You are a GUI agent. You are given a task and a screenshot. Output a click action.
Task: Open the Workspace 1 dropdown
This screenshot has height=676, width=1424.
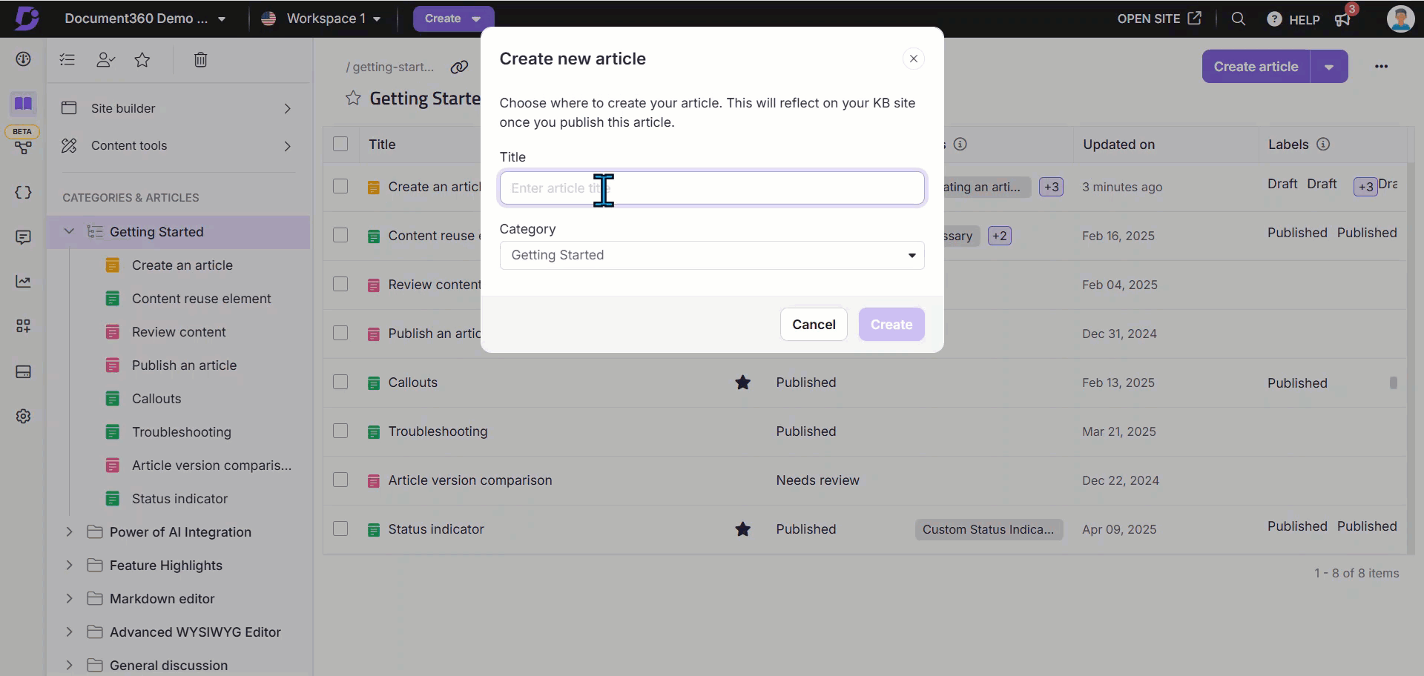click(321, 19)
